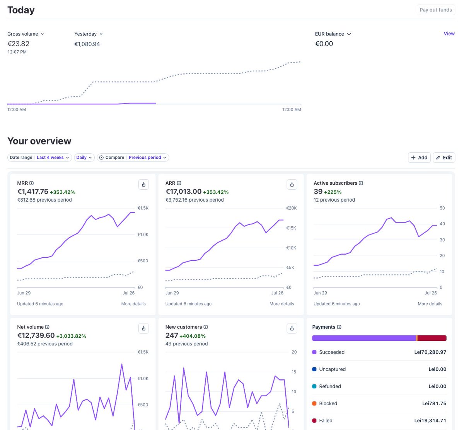
Task: Click the Today heading
Action: click(21, 10)
